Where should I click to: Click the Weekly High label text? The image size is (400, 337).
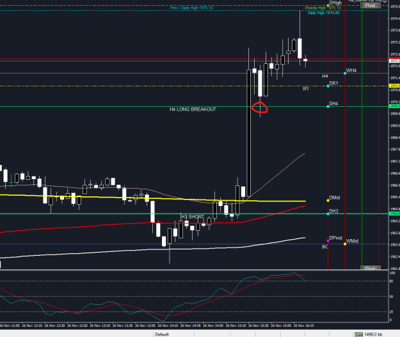coord(323,8)
